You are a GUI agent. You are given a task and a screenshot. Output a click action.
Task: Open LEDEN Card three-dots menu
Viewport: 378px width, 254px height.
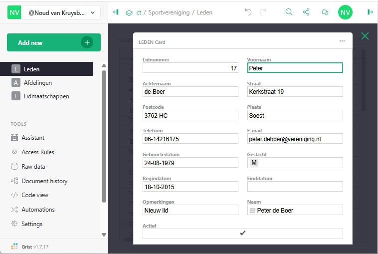point(342,41)
